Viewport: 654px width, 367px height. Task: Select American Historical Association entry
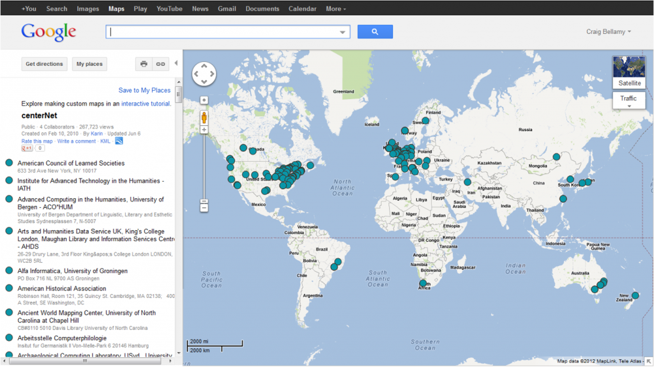click(62, 288)
